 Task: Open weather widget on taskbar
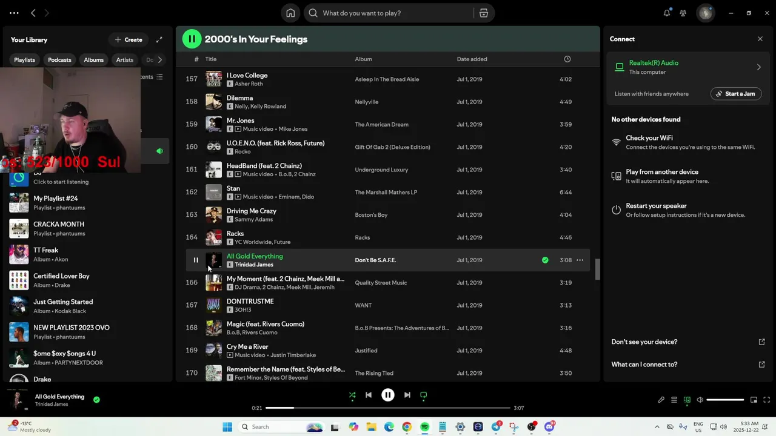tap(30, 427)
